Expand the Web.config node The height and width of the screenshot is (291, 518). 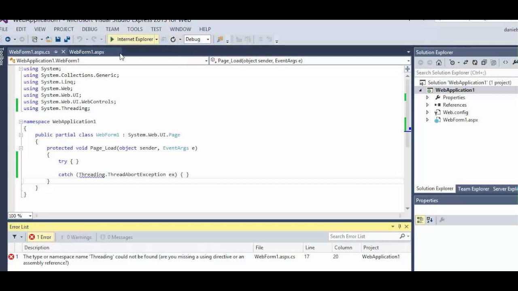(427, 112)
